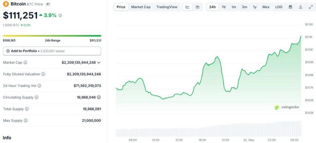The width and height of the screenshot is (316, 143).
Task: Click the Info section heading
Action: coord(7,138)
